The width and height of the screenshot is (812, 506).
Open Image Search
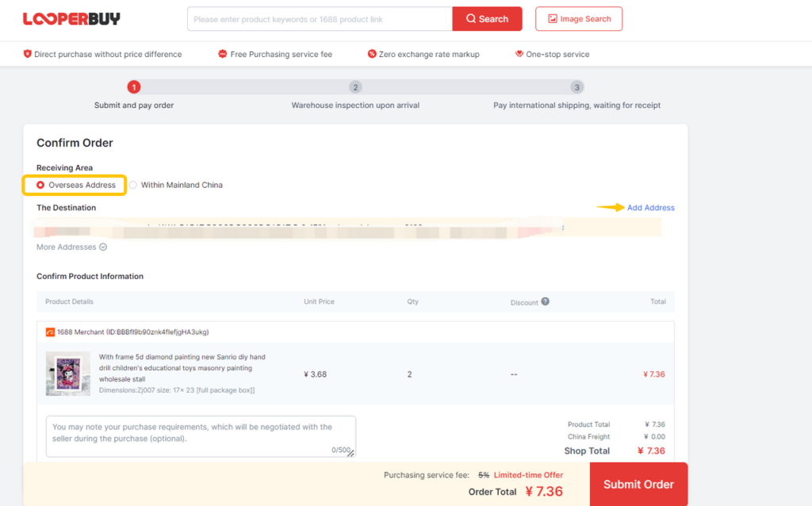[579, 19]
